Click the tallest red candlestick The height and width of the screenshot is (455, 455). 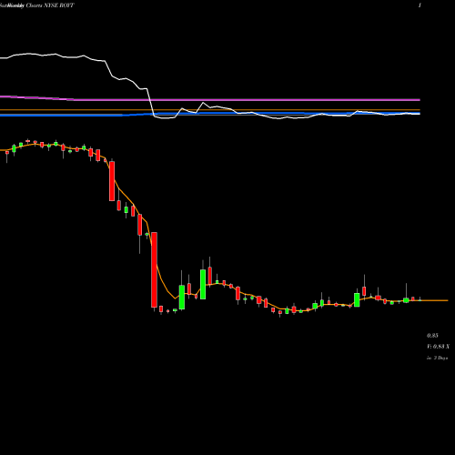tap(154, 270)
